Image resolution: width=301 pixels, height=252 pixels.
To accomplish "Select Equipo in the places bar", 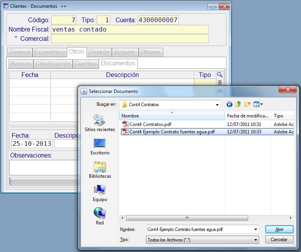I will coord(100,193).
